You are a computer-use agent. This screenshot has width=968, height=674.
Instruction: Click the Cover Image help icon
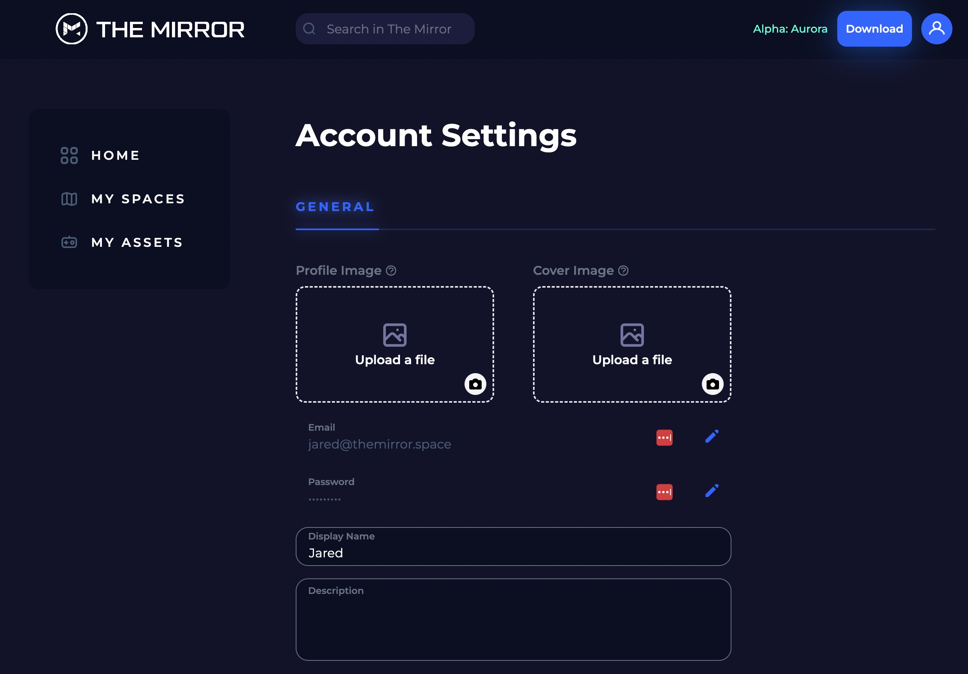(623, 271)
